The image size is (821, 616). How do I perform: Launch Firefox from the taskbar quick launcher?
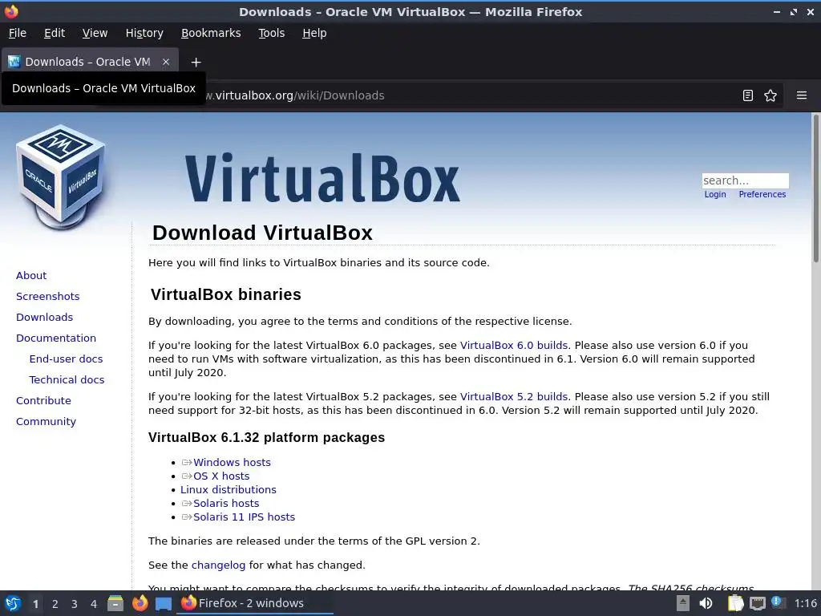pyautogui.click(x=140, y=603)
